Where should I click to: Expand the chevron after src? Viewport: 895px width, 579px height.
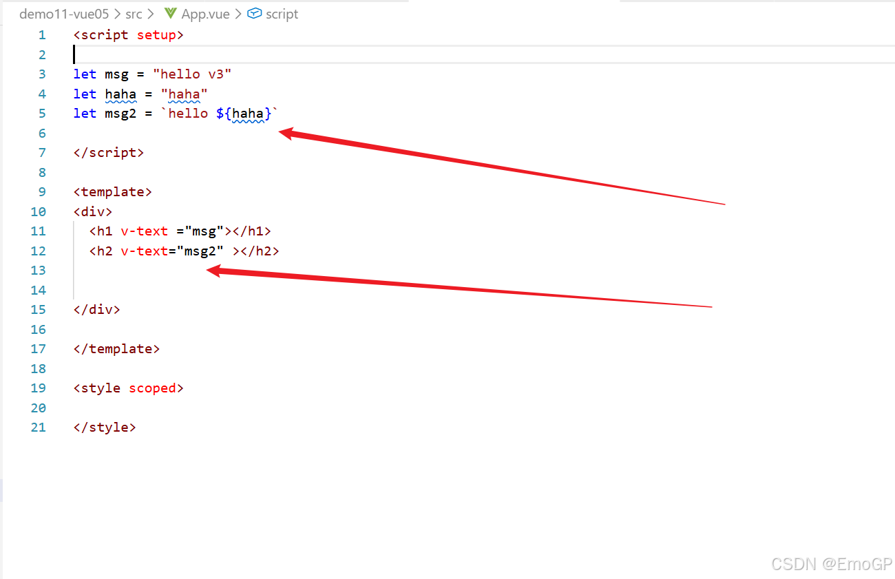pos(150,14)
